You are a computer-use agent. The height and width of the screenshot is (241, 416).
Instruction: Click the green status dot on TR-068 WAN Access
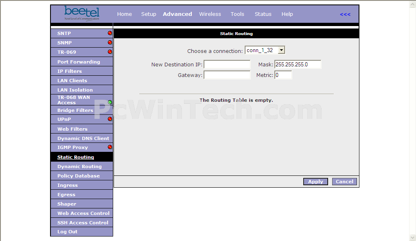(110, 102)
